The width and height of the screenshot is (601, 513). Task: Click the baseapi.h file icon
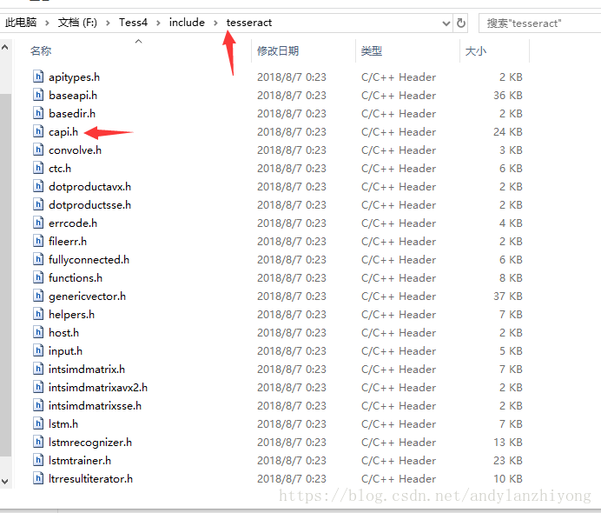[x=38, y=95]
